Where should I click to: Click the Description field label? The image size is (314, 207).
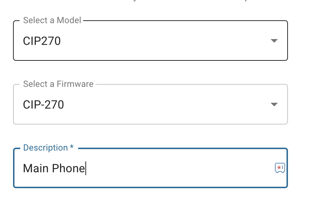[x=46, y=148]
